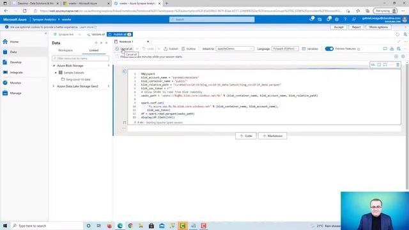Open the browser Not syncing profile button

(x=385, y=11)
